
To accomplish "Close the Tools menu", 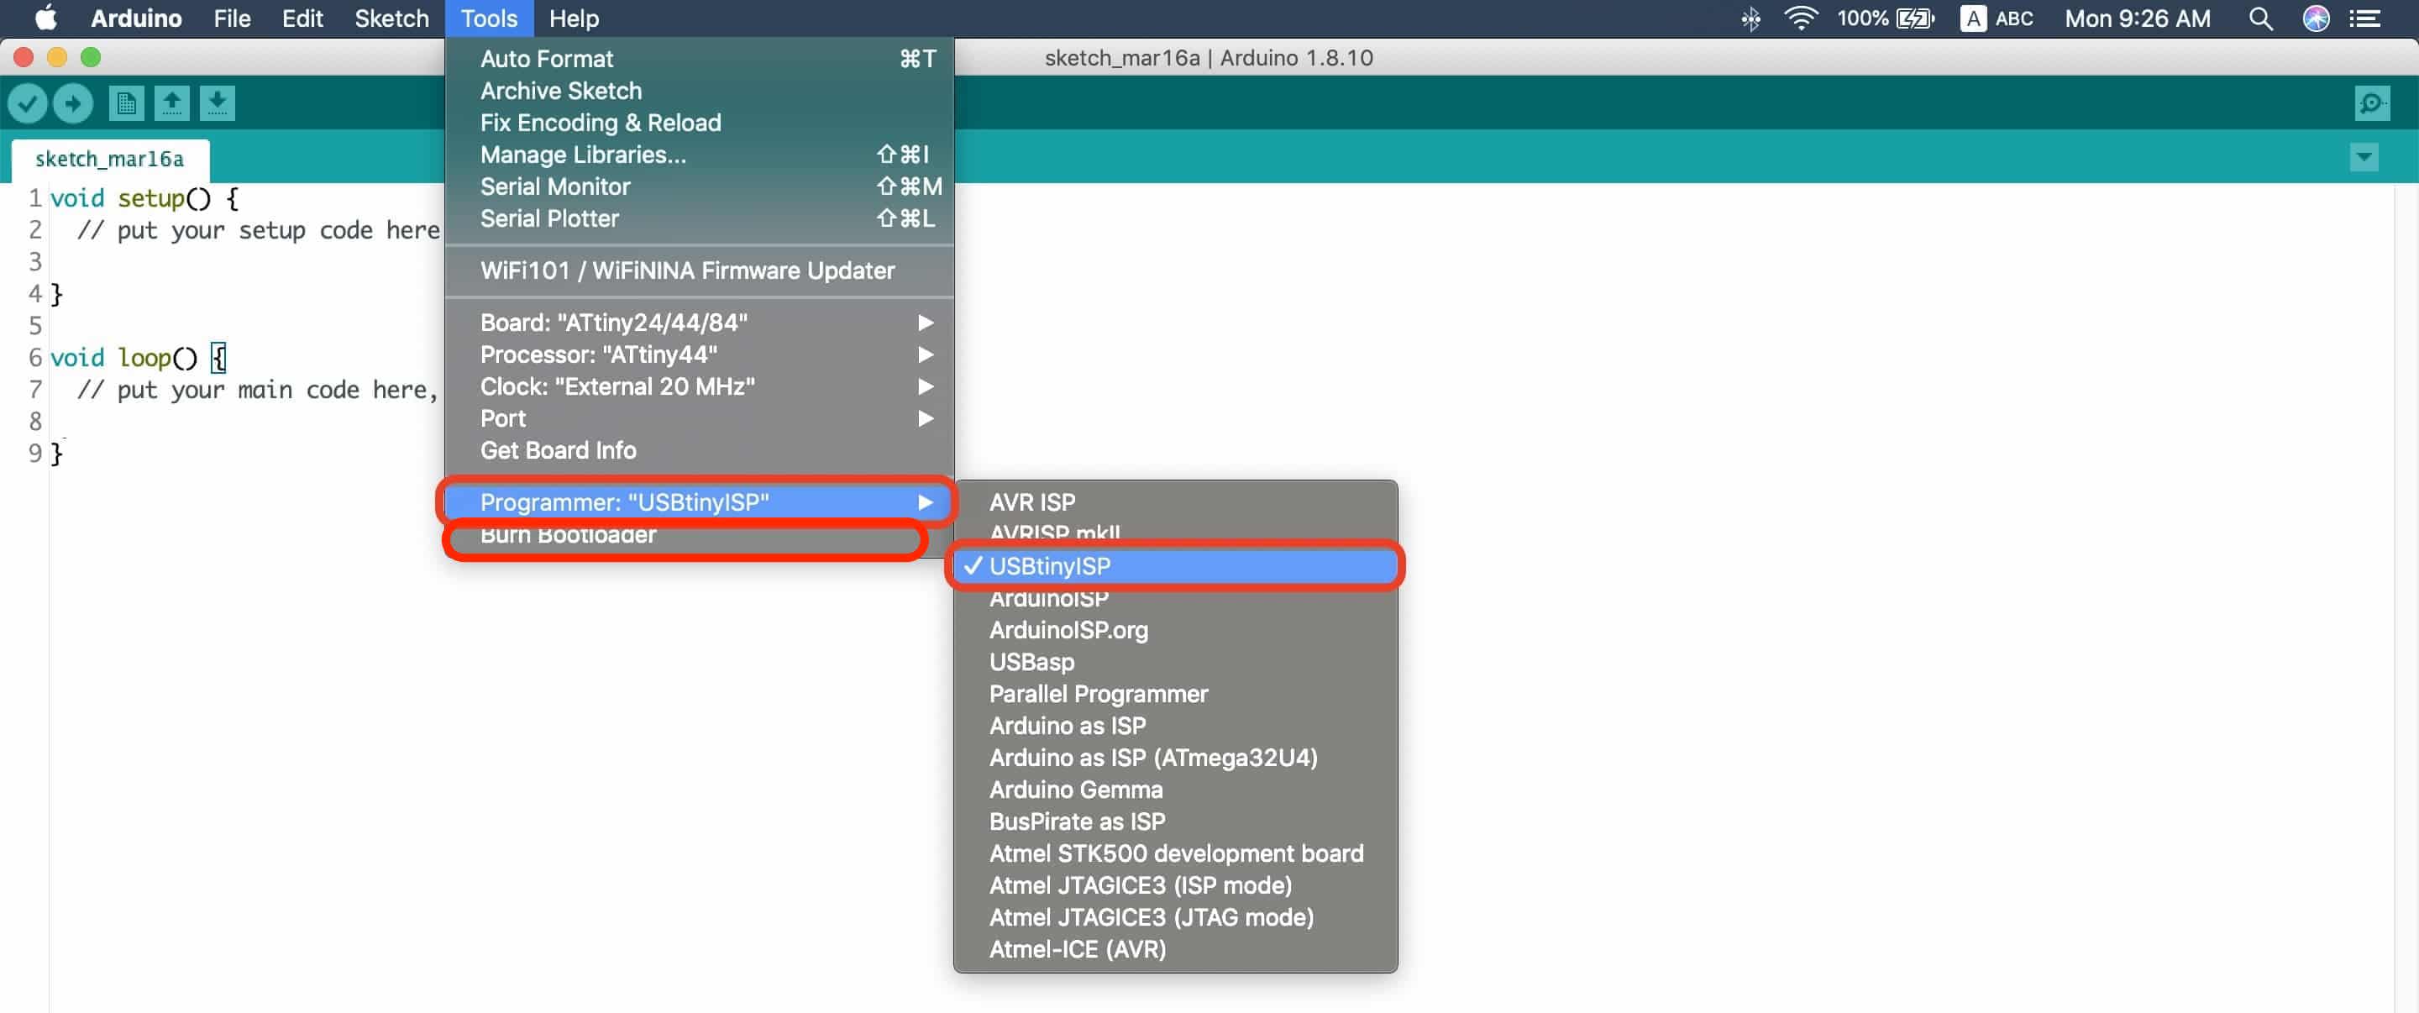I will coord(489,18).
